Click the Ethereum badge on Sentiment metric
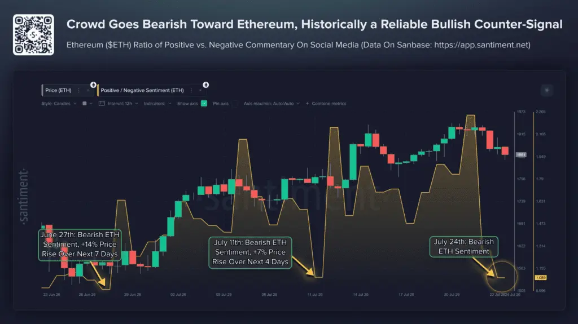The width and height of the screenshot is (578, 324). pyautogui.click(x=205, y=85)
